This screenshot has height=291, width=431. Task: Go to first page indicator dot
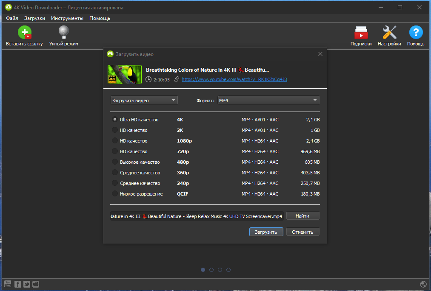(x=203, y=270)
